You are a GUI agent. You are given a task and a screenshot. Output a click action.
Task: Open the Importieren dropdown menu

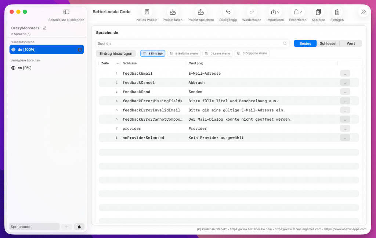click(x=275, y=12)
